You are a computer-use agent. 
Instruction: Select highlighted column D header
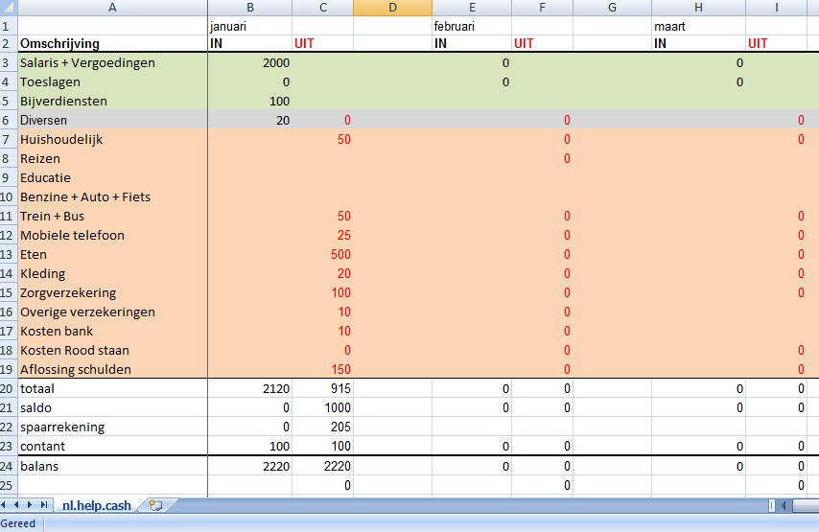coord(393,8)
